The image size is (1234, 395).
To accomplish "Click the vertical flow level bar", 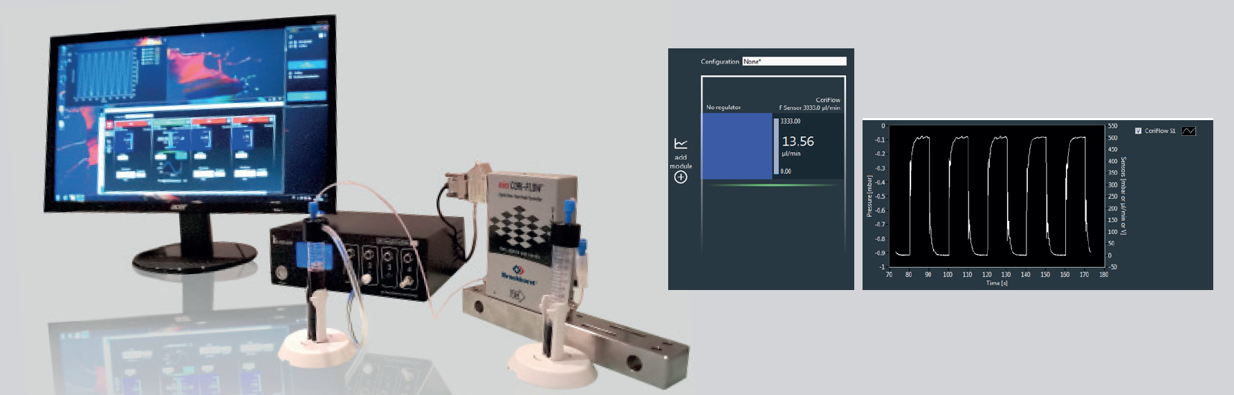I will [776, 146].
